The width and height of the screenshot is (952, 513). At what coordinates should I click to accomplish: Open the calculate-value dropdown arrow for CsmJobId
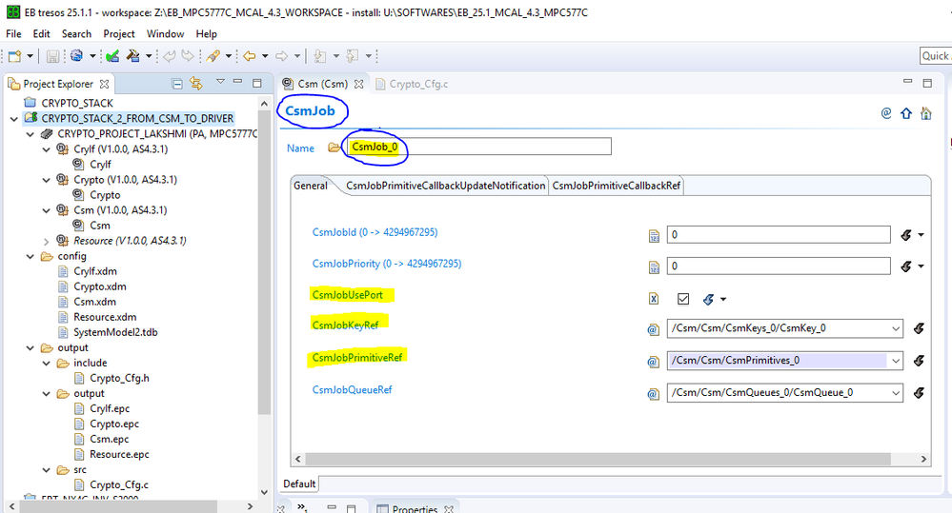click(922, 235)
